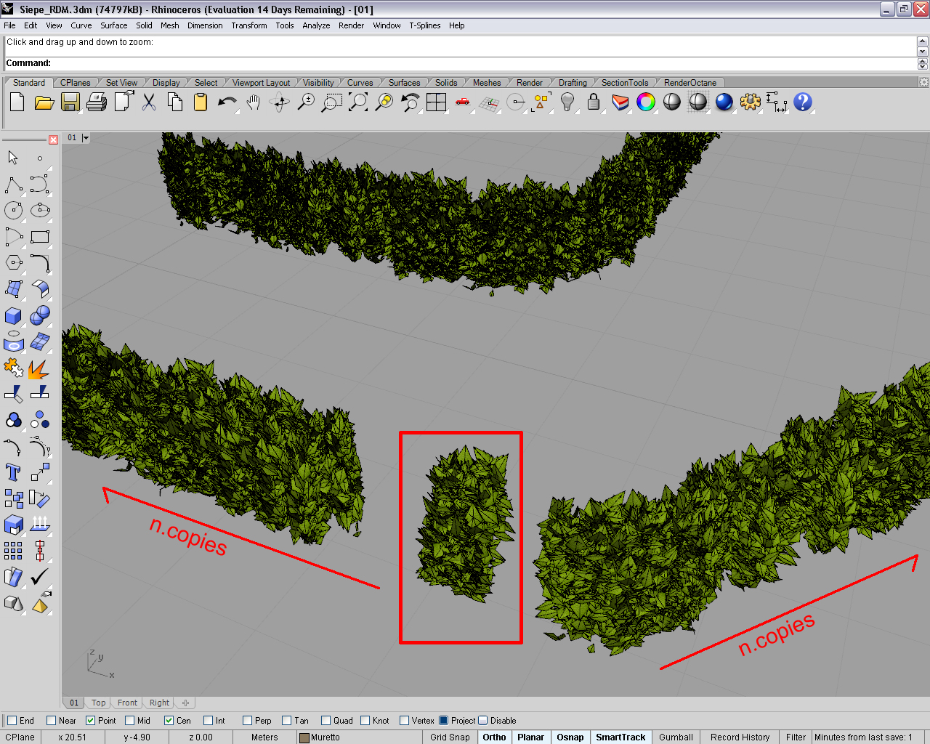Open the 01 viewport title dropdown arrow
Screen dimensions: 930x744
click(86, 137)
